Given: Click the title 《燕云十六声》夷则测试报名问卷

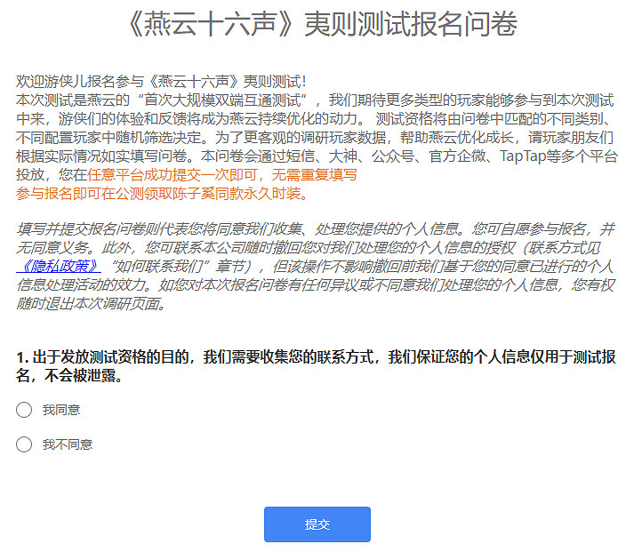Looking at the screenshot, I should coord(322,24).
